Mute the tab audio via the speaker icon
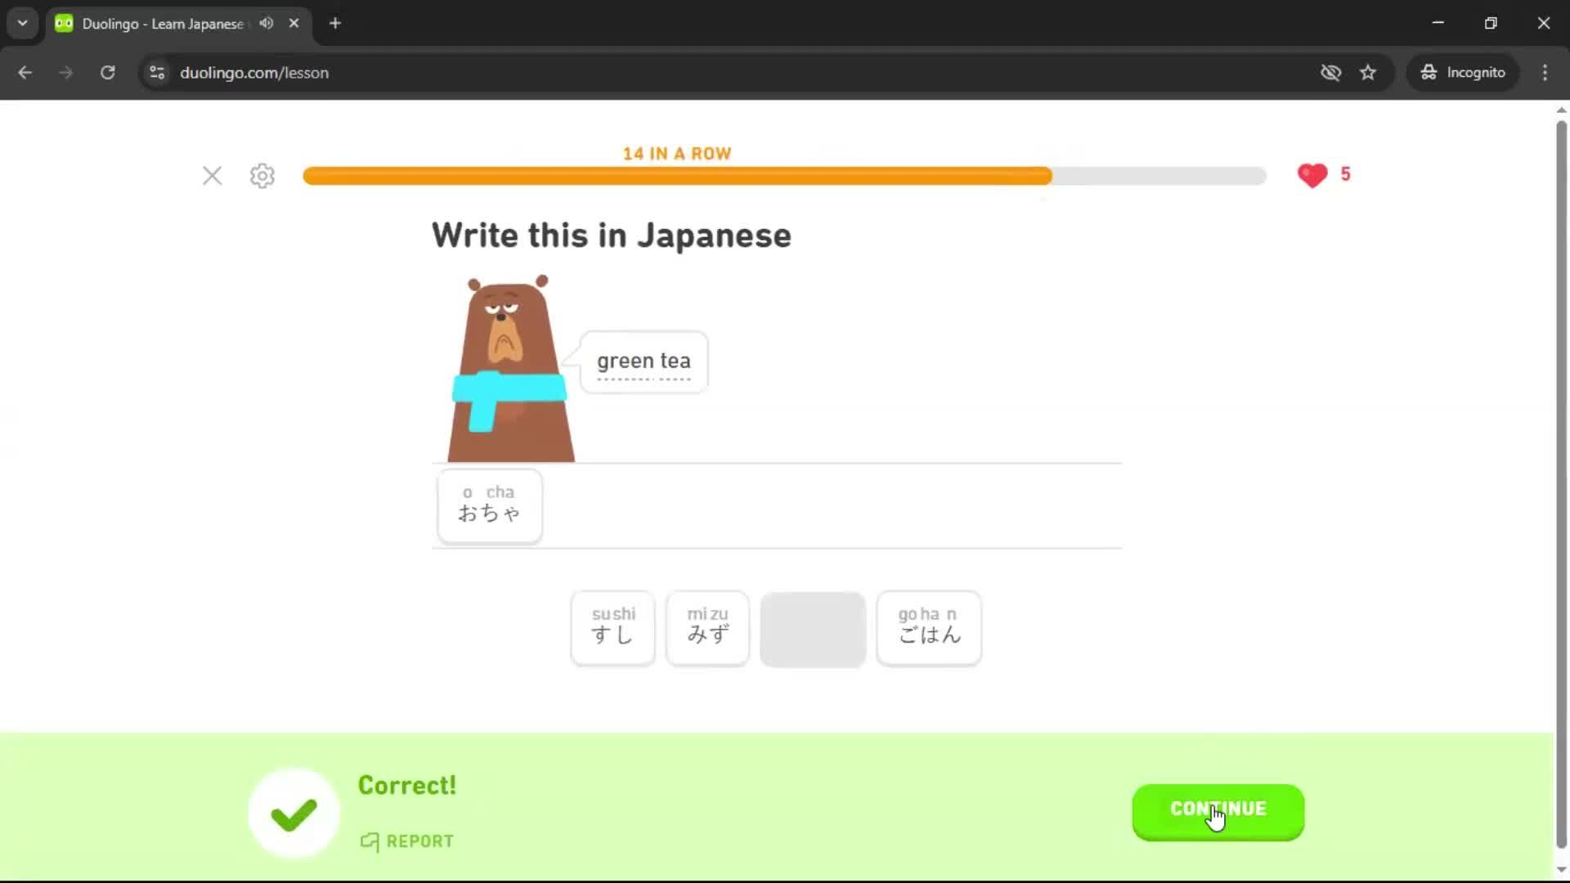The width and height of the screenshot is (1570, 883). pyautogui.click(x=266, y=23)
